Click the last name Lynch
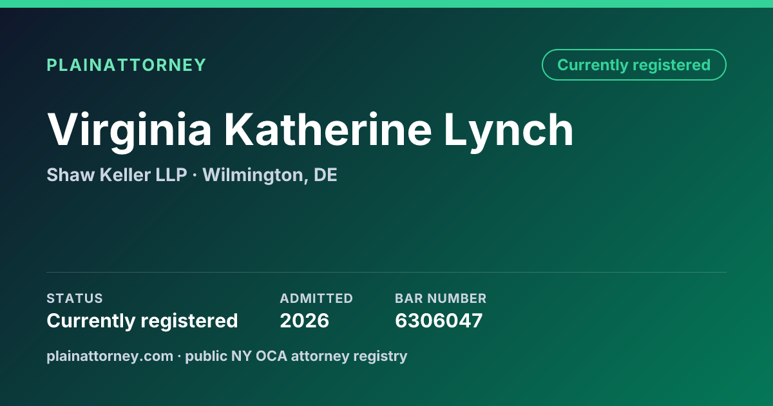Viewport: 773px width, 406px height. (x=509, y=131)
